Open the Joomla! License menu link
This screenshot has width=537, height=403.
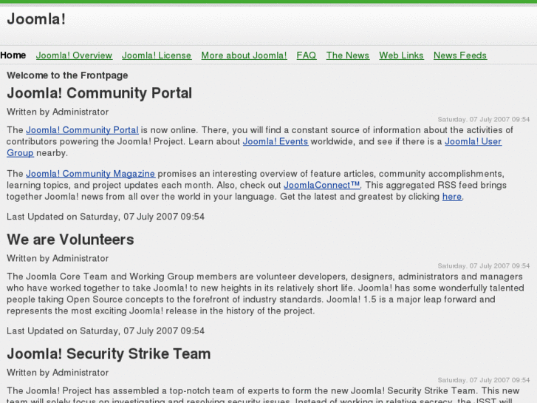(157, 55)
